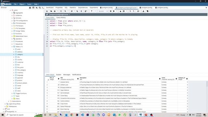
Task: Click the title column header
Action: tap(69, 79)
